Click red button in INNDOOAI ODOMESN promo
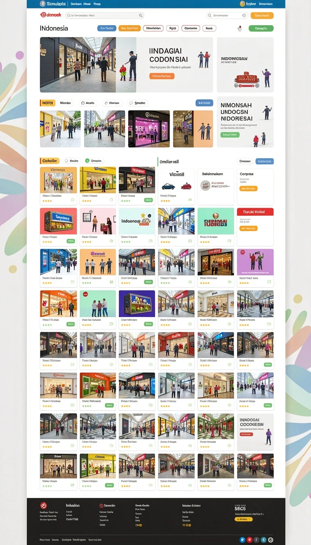This screenshot has width=311, height=545. click(246, 434)
